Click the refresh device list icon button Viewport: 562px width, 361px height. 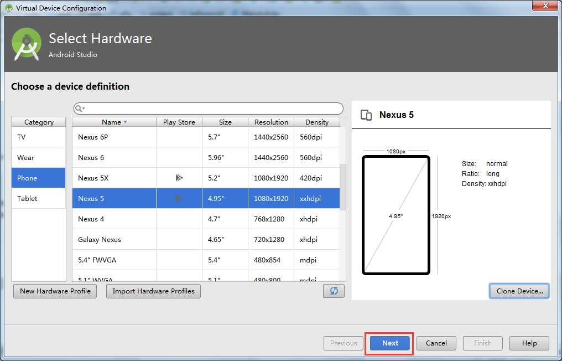pyautogui.click(x=334, y=291)
